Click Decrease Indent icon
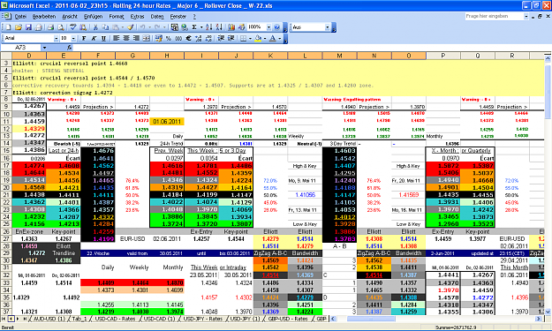The image size is (552, 331). (x=221, y=38)
